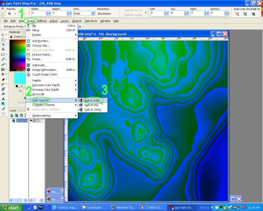Image resolution: width=263 pixels, height=211 pixels.
Task: Click the Resize icon in the Image menu
Action: [x=28, y=59]
